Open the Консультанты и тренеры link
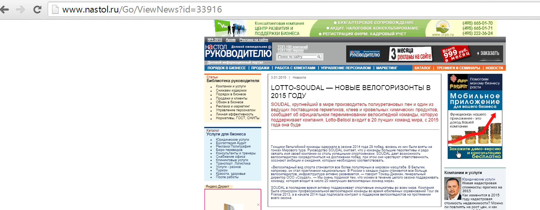This screenshot has width=540, height=210. click(236, 153)
